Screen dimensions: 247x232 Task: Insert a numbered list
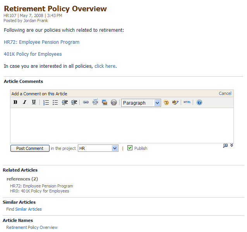tap(46, 102)
